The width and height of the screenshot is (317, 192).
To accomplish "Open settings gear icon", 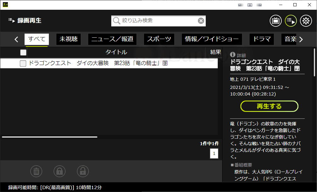I will [x=306, y=21].
